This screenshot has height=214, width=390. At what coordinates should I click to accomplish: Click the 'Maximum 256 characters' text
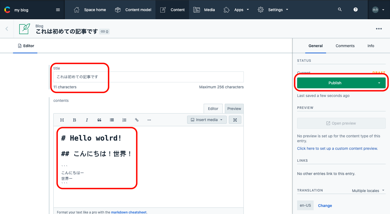[222, 87]
